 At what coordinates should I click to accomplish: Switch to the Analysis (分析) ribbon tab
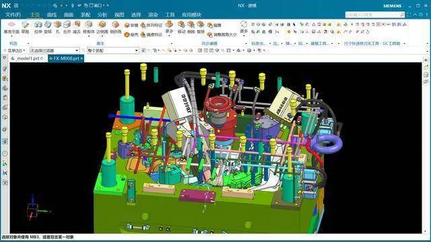point(102,15)
